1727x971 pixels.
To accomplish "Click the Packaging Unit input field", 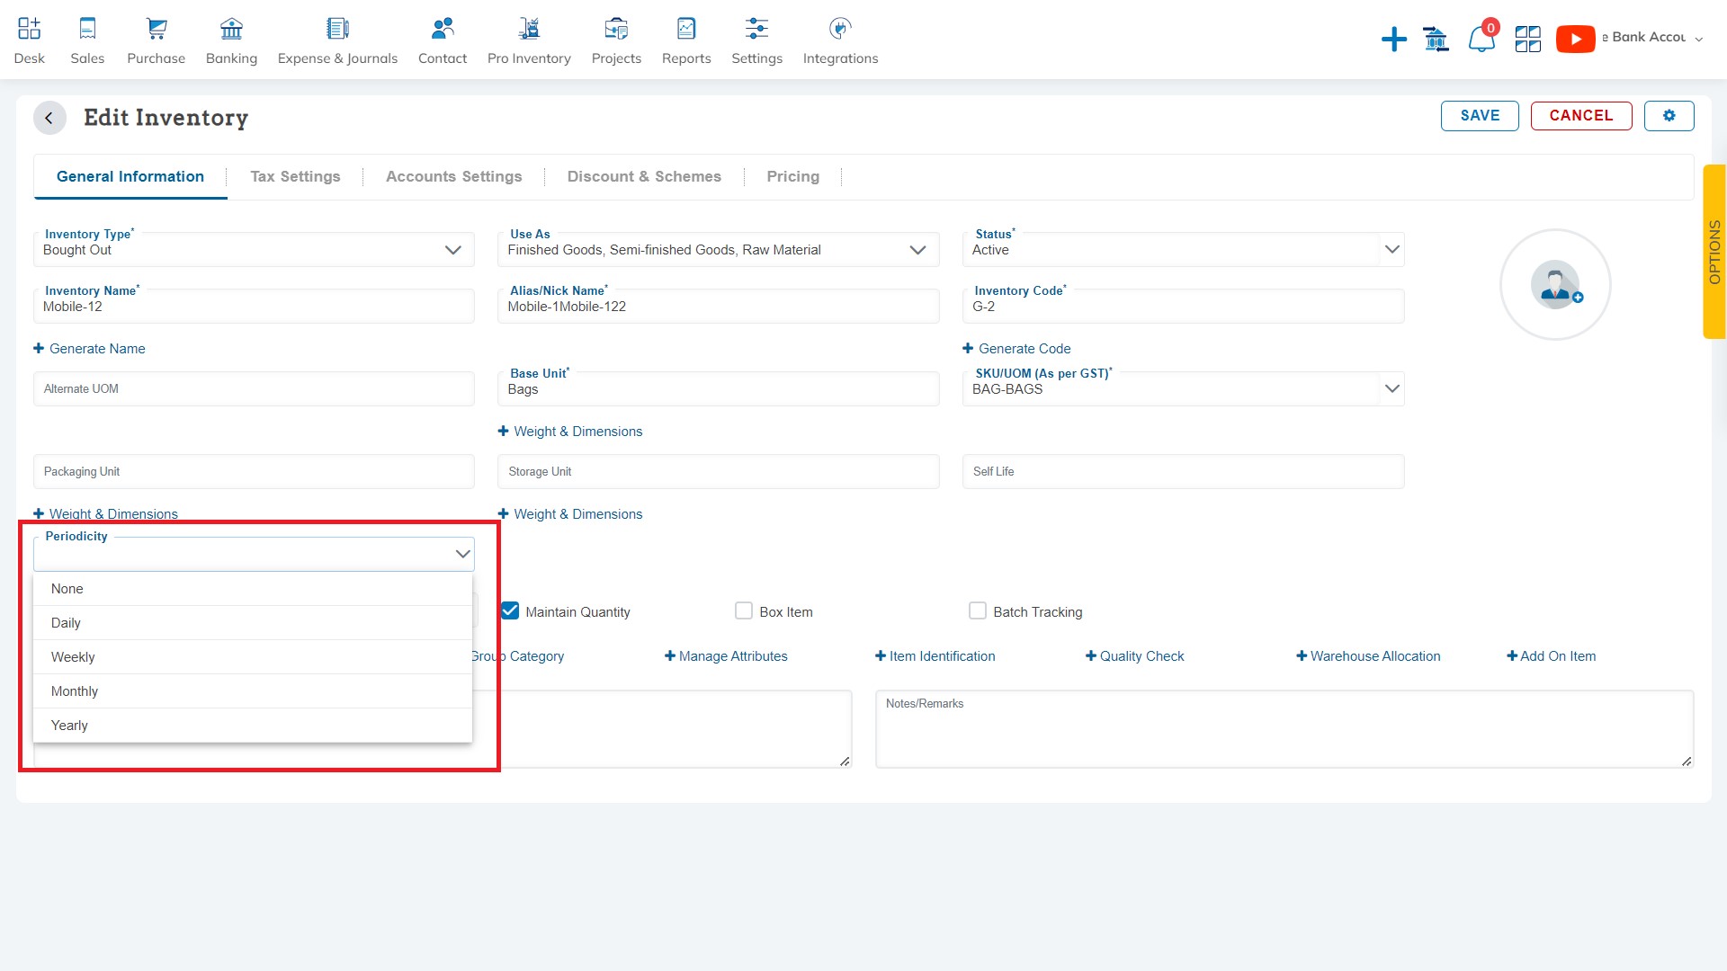I will [x=254, y=471].
